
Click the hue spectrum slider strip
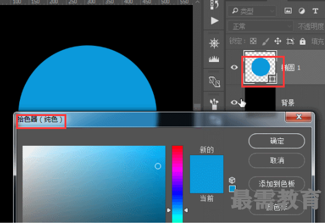[x=177, y=184]
